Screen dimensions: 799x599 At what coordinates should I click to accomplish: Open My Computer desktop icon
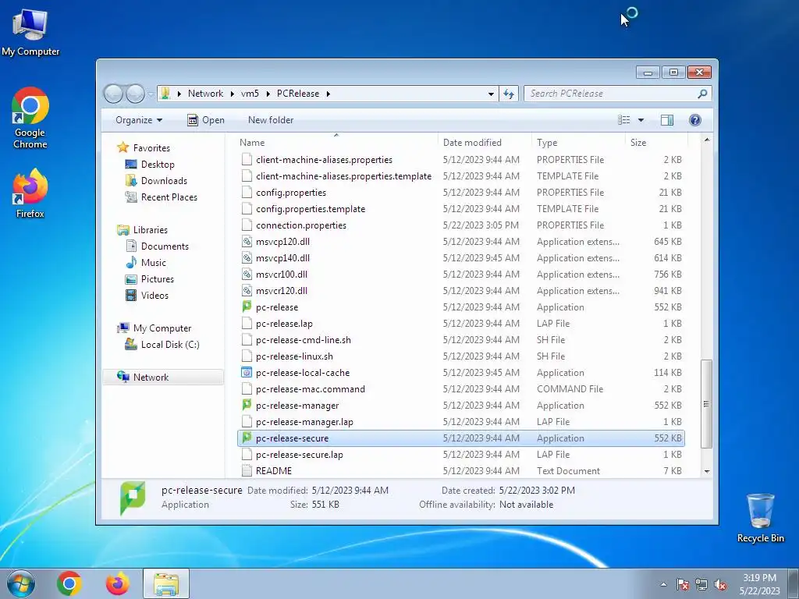[30, 32]
